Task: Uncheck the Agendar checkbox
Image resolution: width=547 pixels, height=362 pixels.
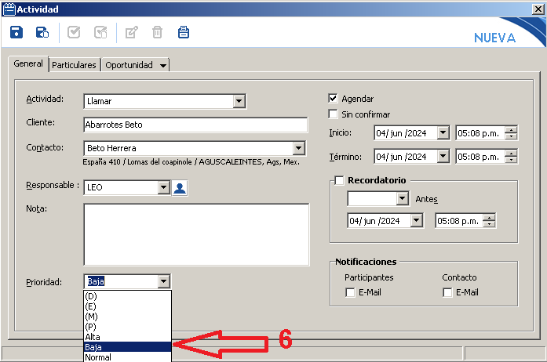Action: tap(333, 99)
